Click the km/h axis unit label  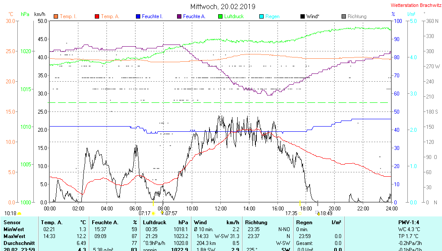coord(39,14)
